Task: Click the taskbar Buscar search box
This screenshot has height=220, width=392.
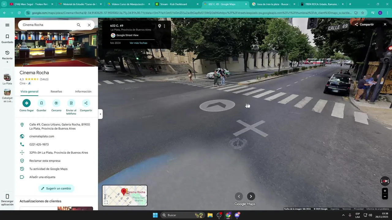Action: [x=183, y=215]
